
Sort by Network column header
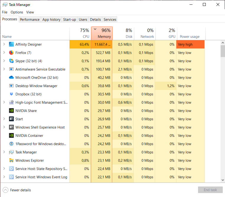coord(145,33)
